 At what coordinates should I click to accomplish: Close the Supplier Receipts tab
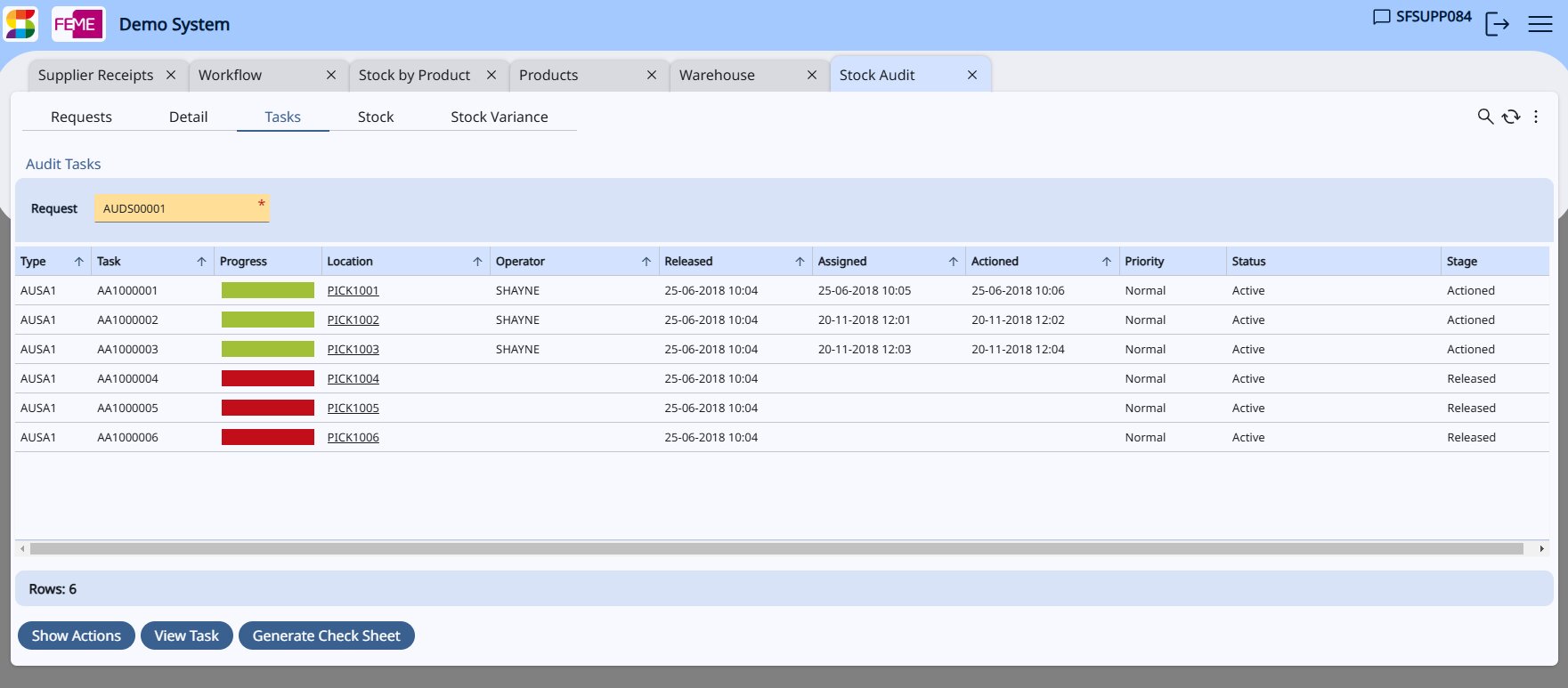click(171, 75)
